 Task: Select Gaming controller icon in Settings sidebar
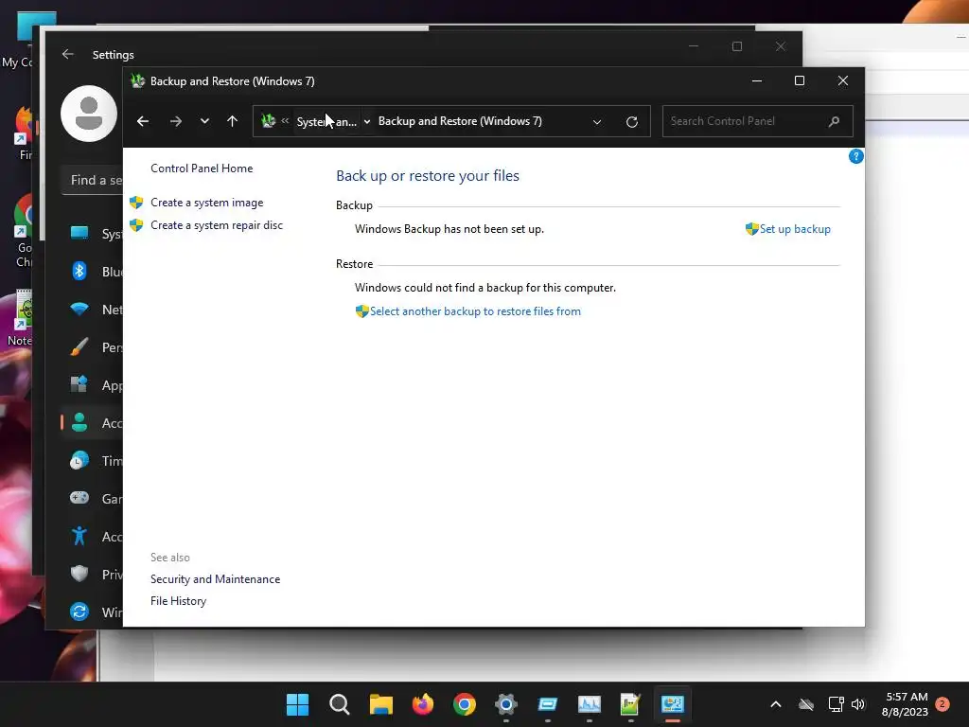[x=79, y=498]
